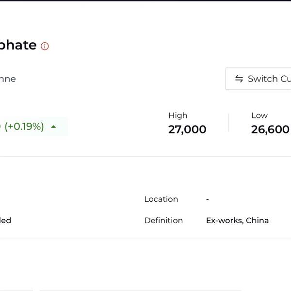Select the Low price label

click(x=259, y=115)
